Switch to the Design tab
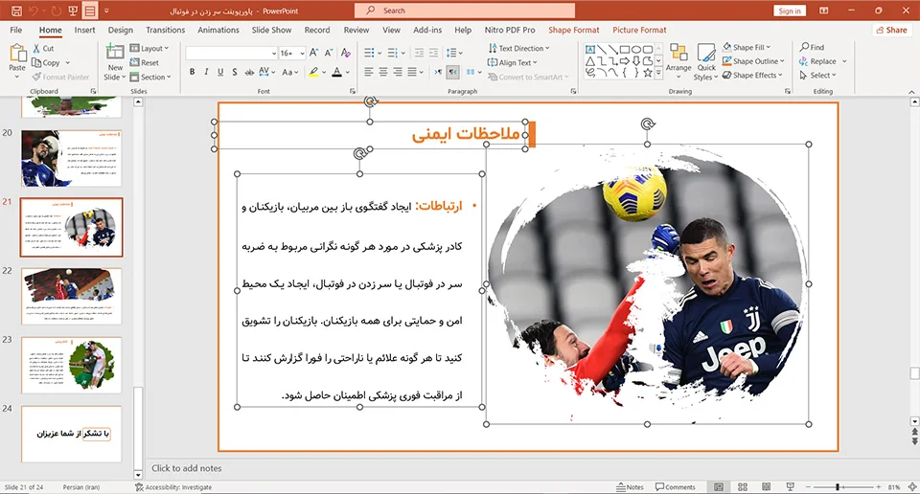Image resolution: width=920 pixels, height=494 pixels. [x=121, y=30]
